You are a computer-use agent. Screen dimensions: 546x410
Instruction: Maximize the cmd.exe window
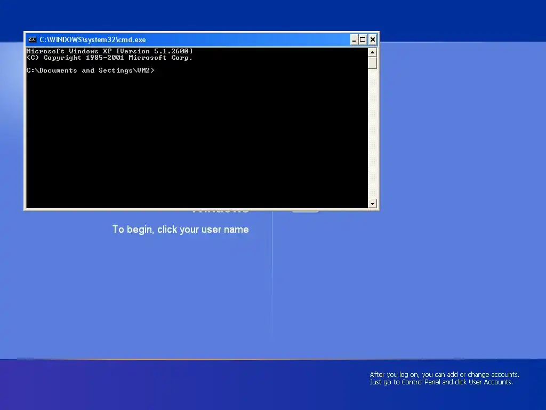[x=363, y=40]
